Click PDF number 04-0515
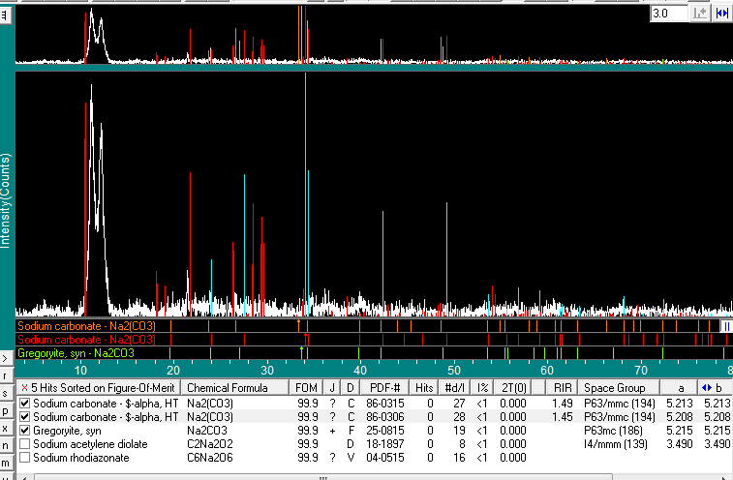The width and height of the screenshot is (733, 480). pos(384,458)
